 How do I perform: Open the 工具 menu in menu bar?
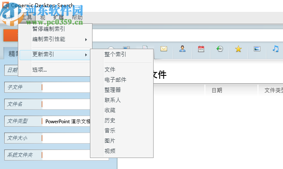(x=27, y=17)
